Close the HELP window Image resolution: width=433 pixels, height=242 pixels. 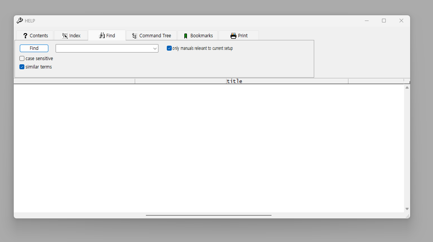tap(401, 21)
